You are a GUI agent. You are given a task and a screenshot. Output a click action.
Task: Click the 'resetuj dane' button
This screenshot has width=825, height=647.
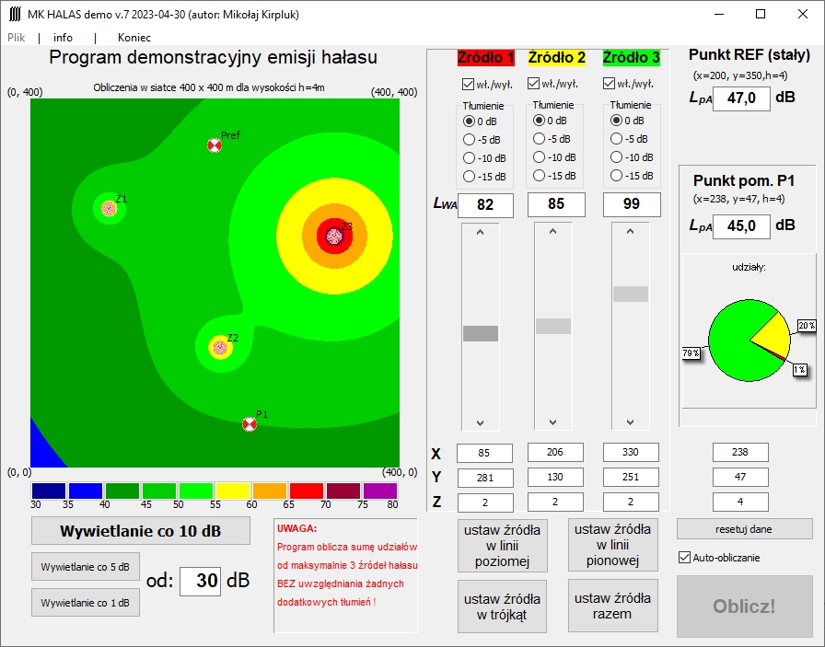745,528
